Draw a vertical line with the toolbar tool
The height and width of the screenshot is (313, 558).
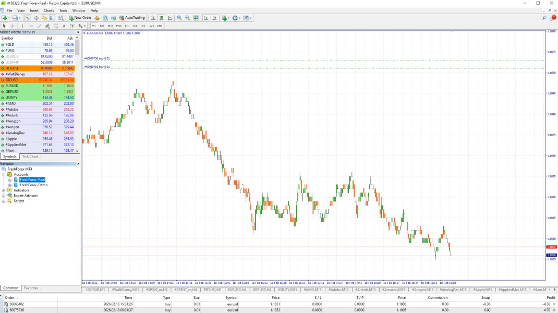pos(22,26)
